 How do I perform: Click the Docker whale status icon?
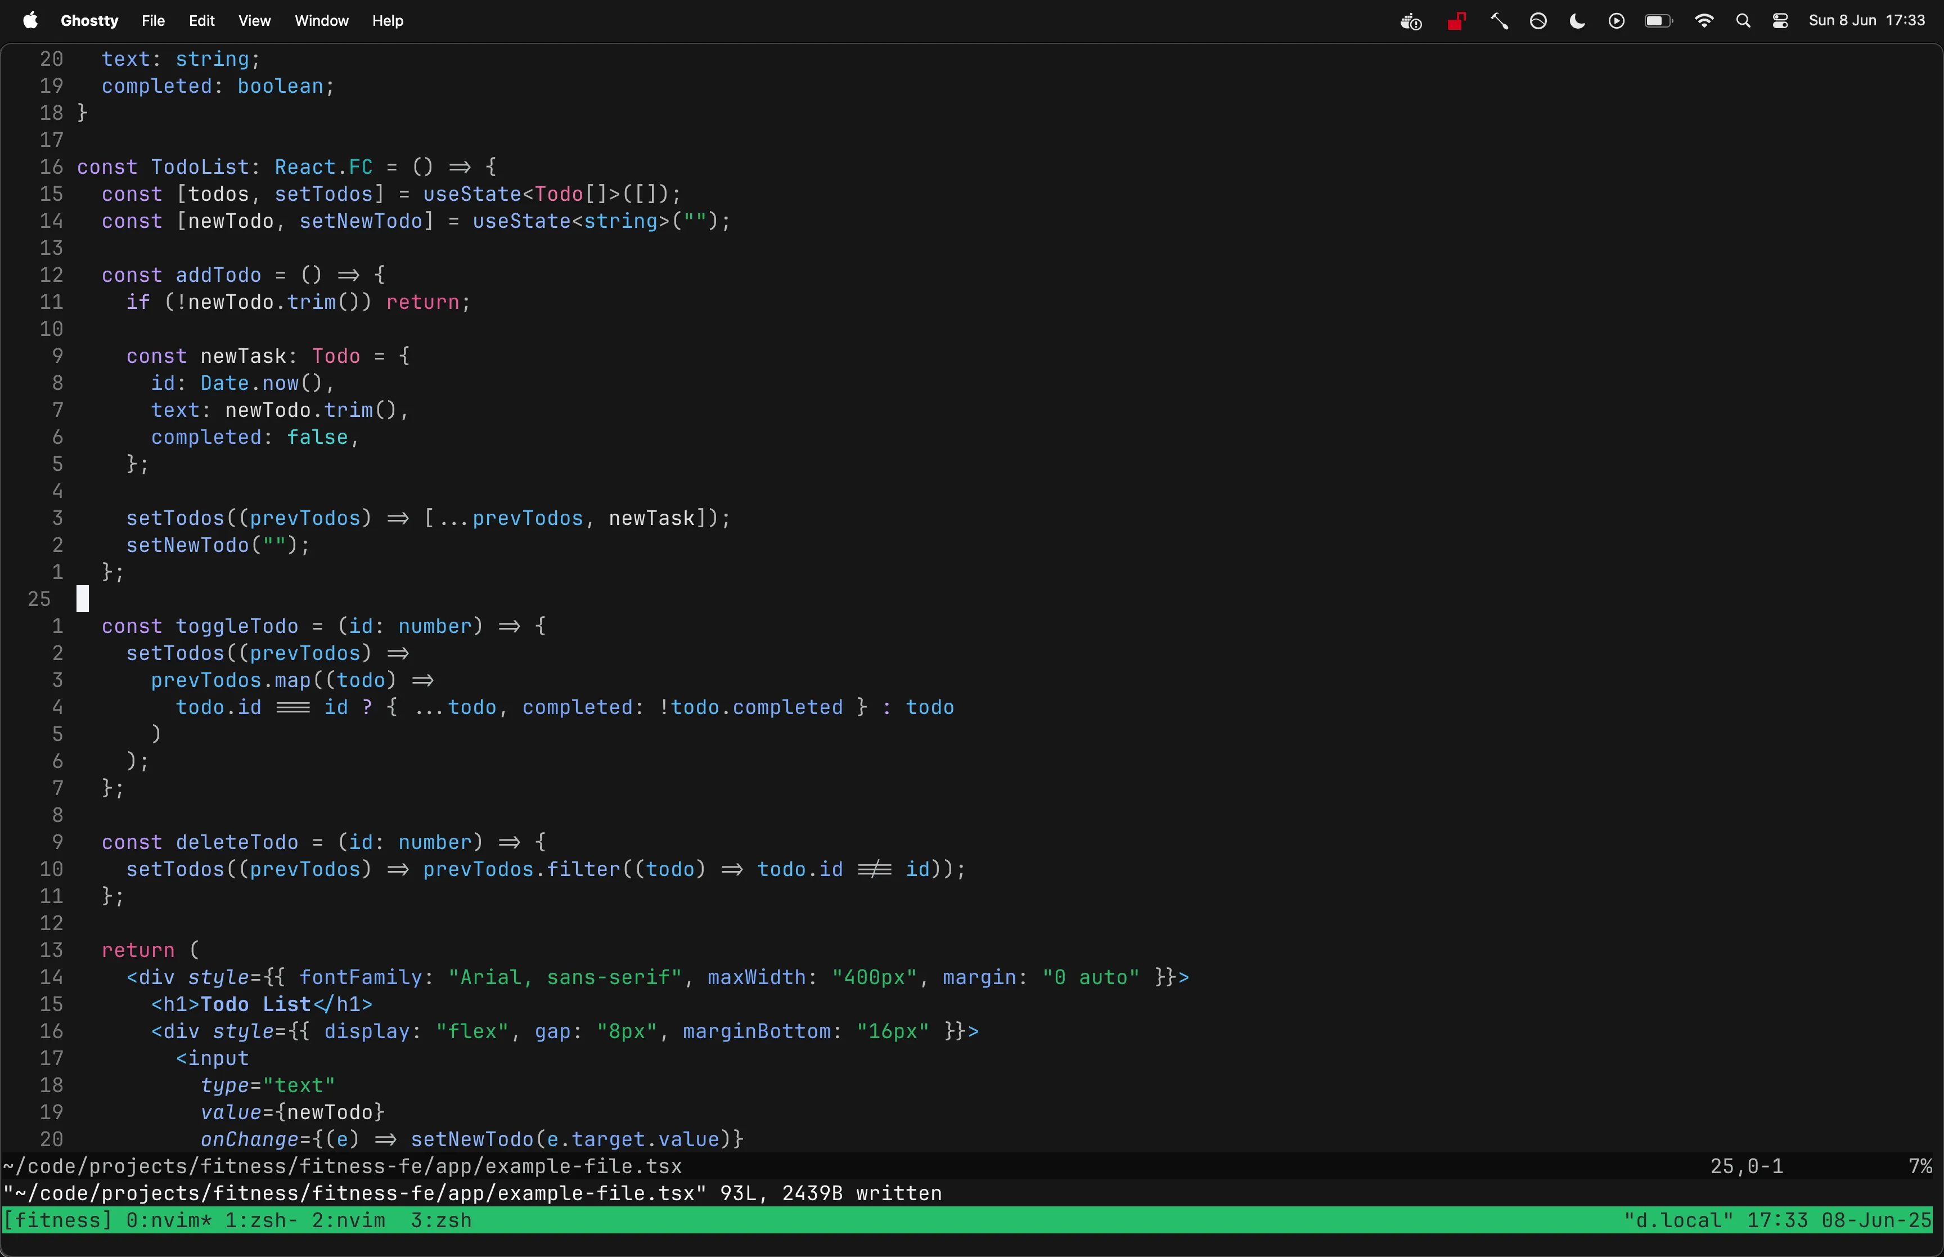click(1411, 21)
